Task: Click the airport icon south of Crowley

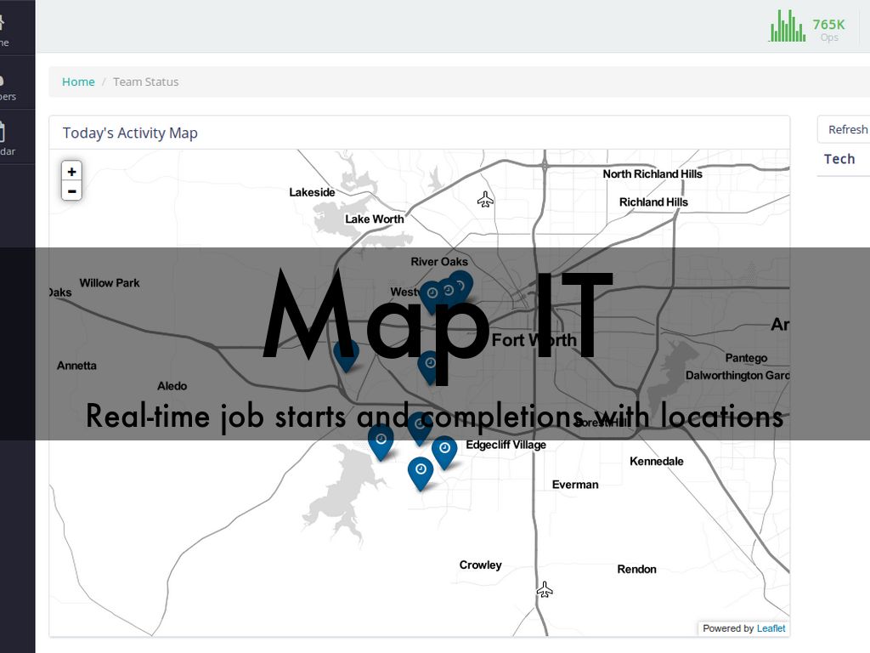Action: pos(545,589)
